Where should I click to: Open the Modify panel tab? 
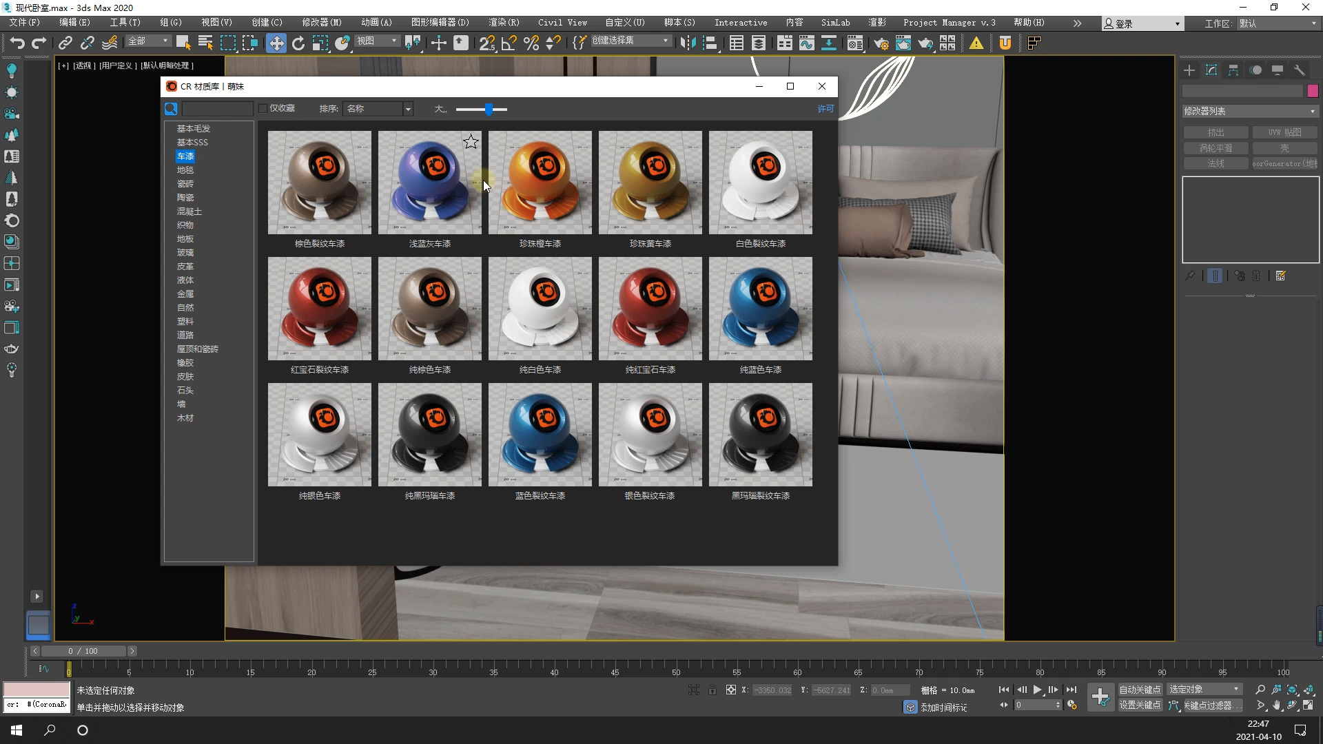pyautogui.click(x=1211, y=70)
